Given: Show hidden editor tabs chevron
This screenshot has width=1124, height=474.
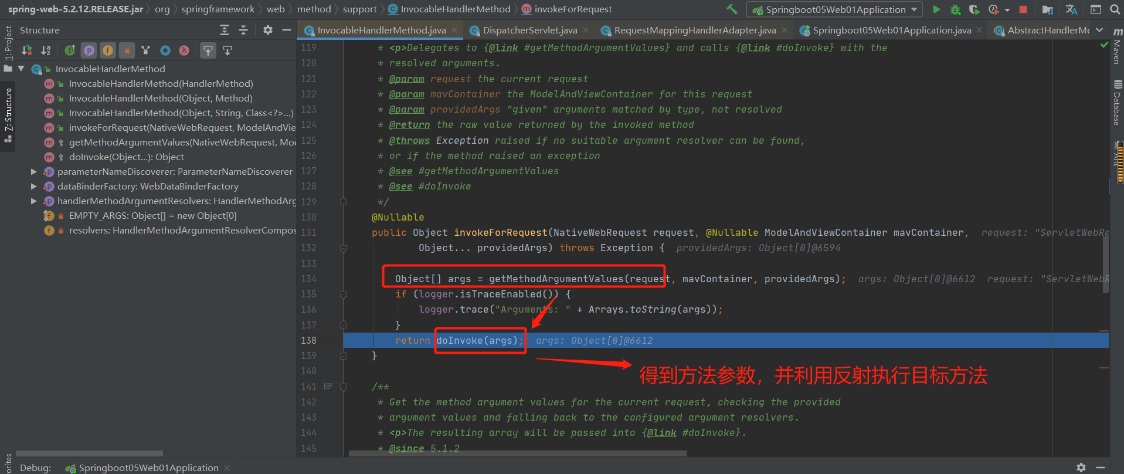Looking at the screenshot, I should [1099, 30].
